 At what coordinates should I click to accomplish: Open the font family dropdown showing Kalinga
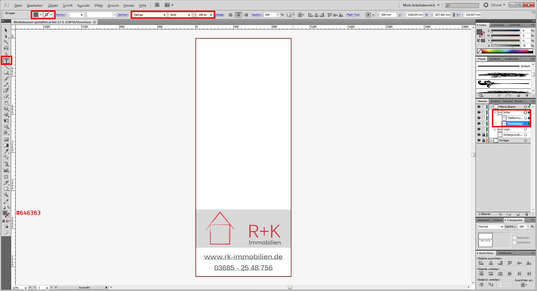tap(164, 15)
